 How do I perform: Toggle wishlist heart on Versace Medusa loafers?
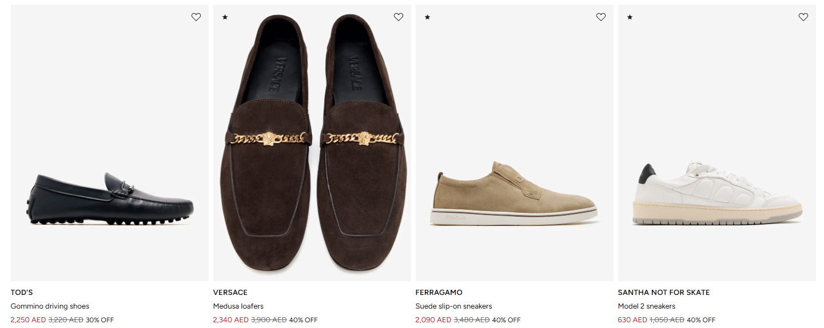(399, 17)
